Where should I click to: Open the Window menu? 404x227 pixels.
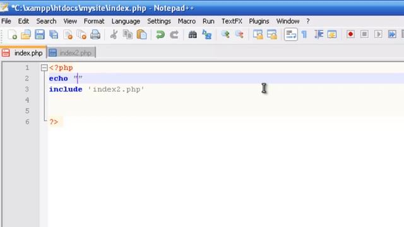pos(288,21)
